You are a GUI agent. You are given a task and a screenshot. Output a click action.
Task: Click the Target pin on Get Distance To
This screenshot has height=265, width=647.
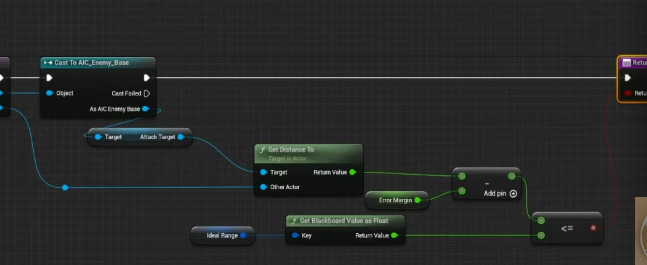pos(264,172)
